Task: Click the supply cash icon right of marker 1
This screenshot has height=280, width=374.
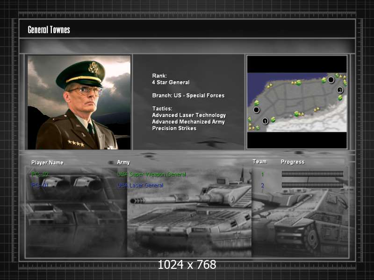Action: [273, 119]
